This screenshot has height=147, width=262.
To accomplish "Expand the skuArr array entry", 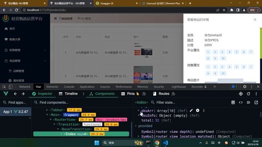I will coord(138,111).
